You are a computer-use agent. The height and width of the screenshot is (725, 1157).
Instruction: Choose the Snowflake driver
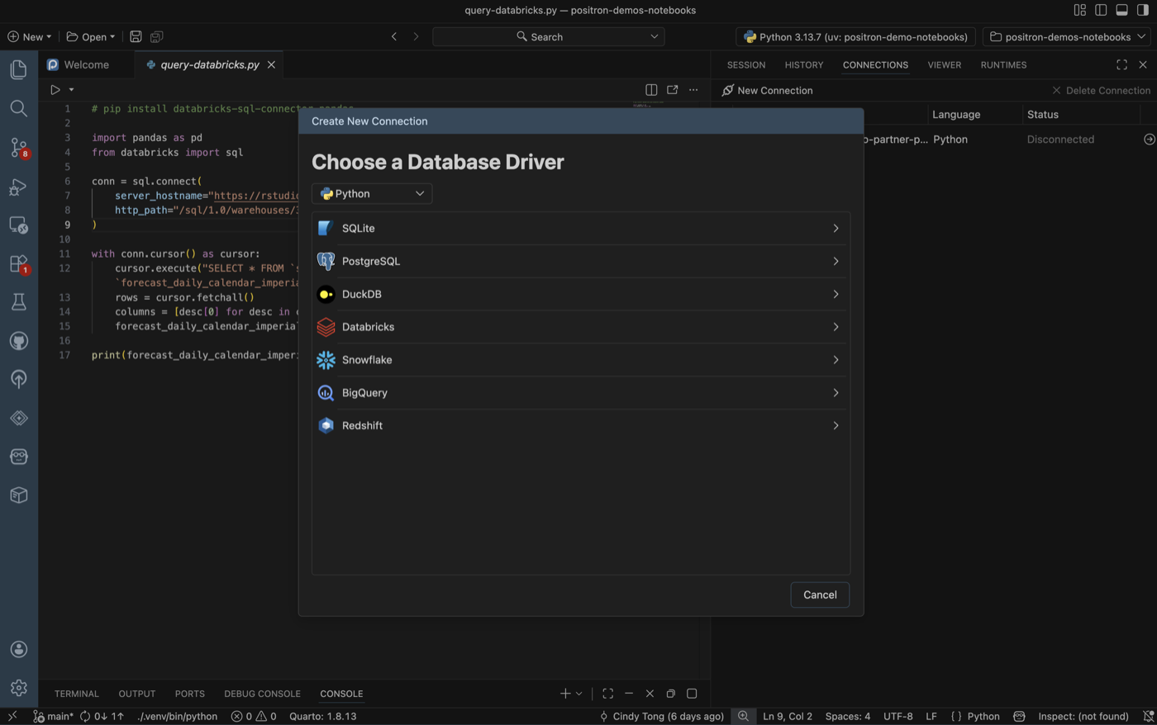(580, 360)
